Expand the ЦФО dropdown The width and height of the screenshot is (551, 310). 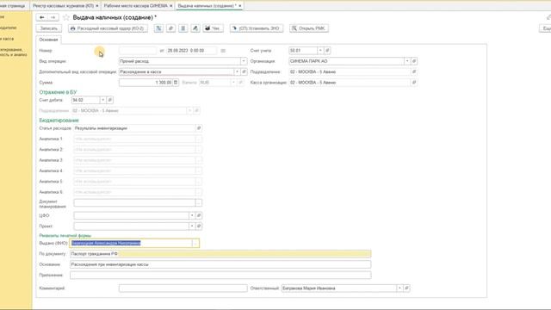tap(192, 215)
